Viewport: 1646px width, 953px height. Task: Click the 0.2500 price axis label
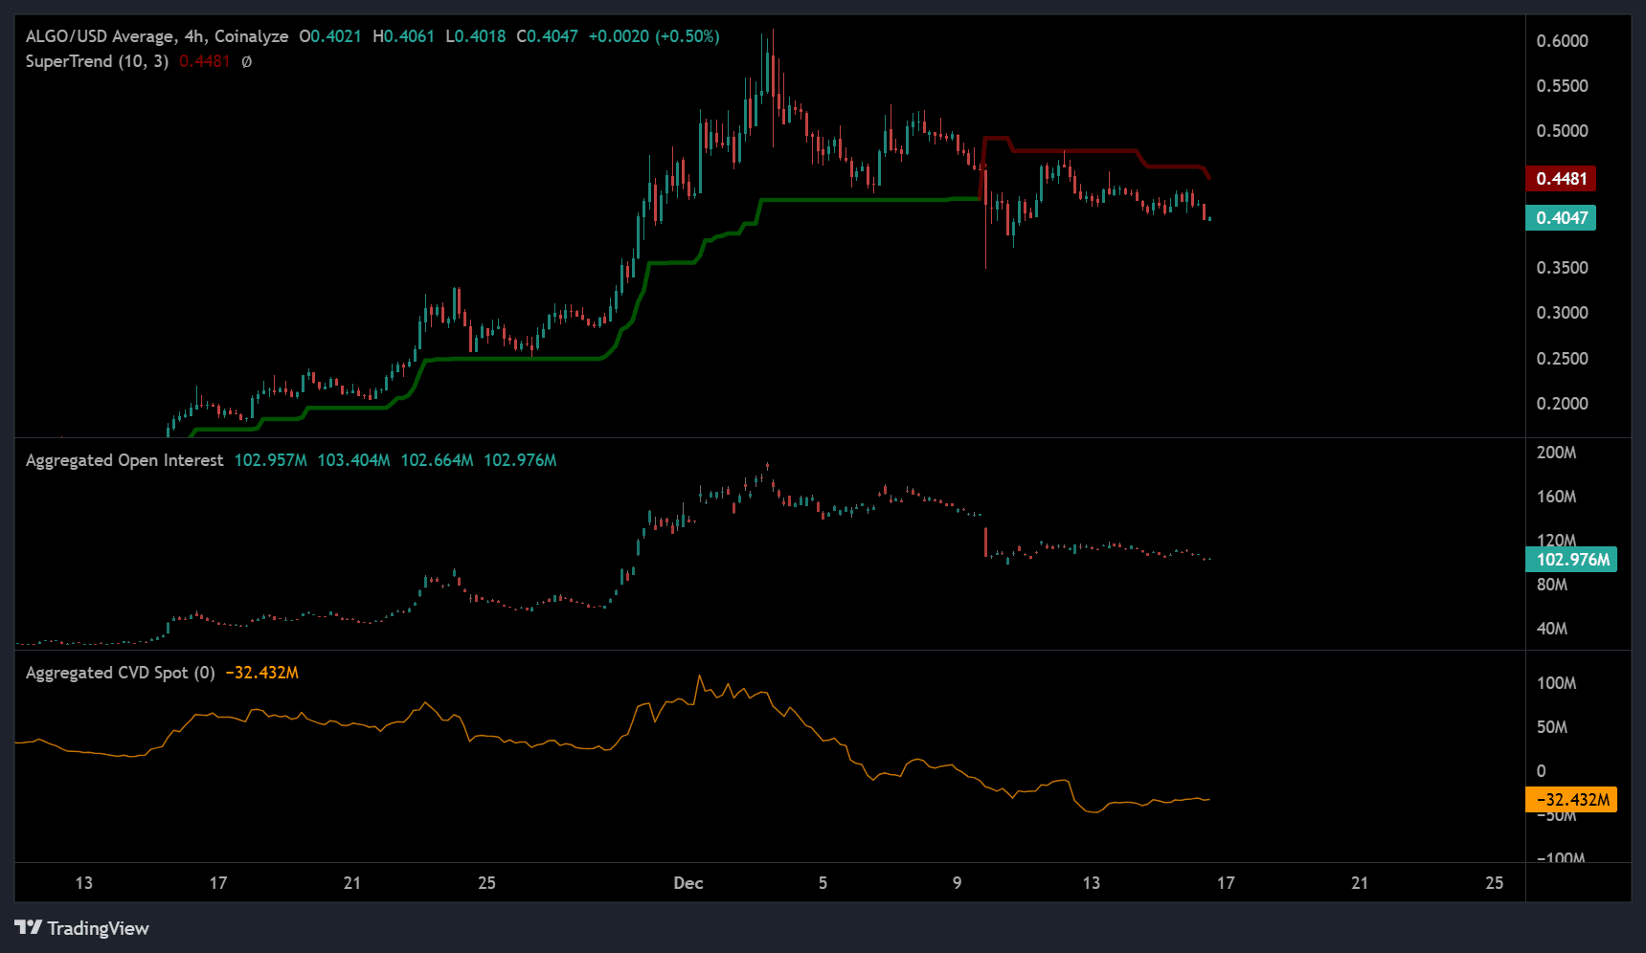[x=1562, y=359]
